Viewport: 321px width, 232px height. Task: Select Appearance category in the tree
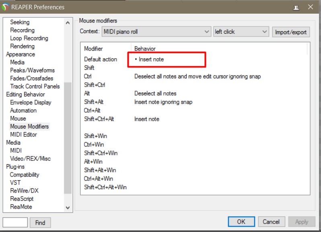[x=21, y=54]
